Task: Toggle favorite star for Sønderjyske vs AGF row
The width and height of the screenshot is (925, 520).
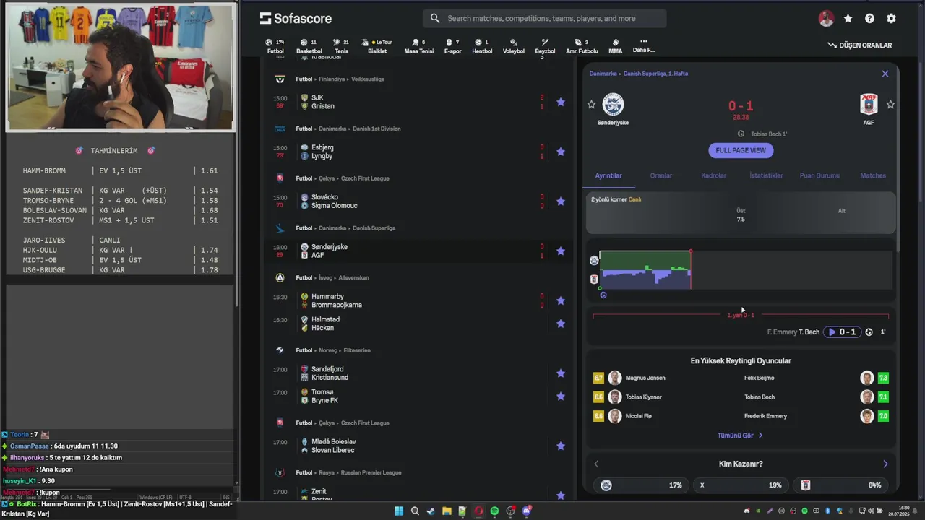Action: point(561,251)
